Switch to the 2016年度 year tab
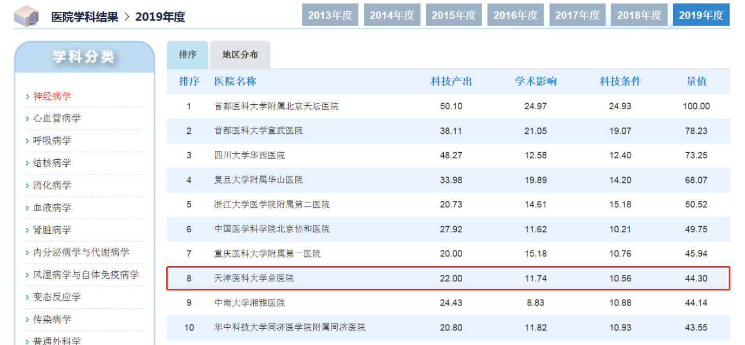 (x=516, y=15)
